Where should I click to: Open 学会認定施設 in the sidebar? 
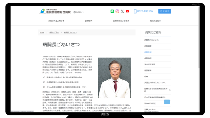click(x=150, y=64)
